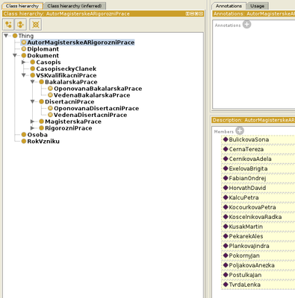Expand the Casopis class node
Image resolution: width=295 pixels, height=298 pixels.
coord(24,62)
